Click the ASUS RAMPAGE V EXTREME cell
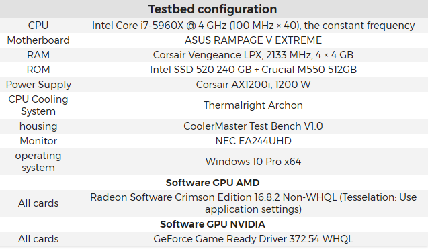Screen dimensions: 428x249 click(x=253, y=40)
